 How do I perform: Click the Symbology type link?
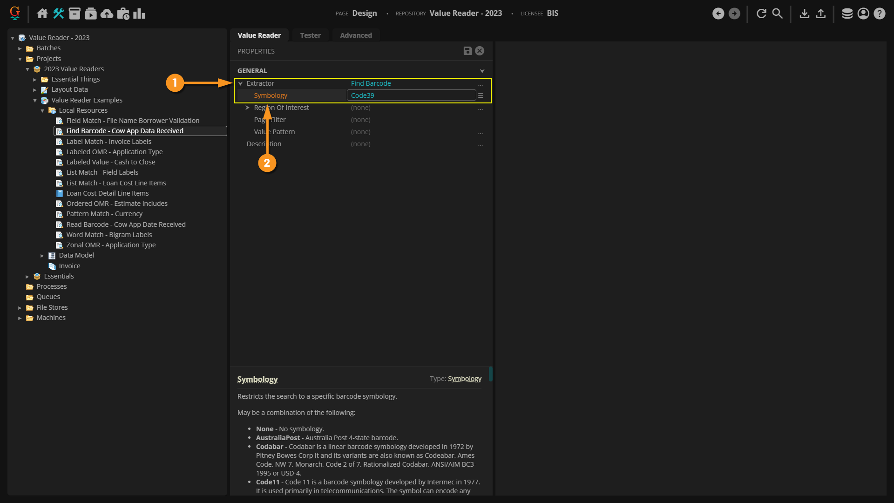tap(464, 379)
